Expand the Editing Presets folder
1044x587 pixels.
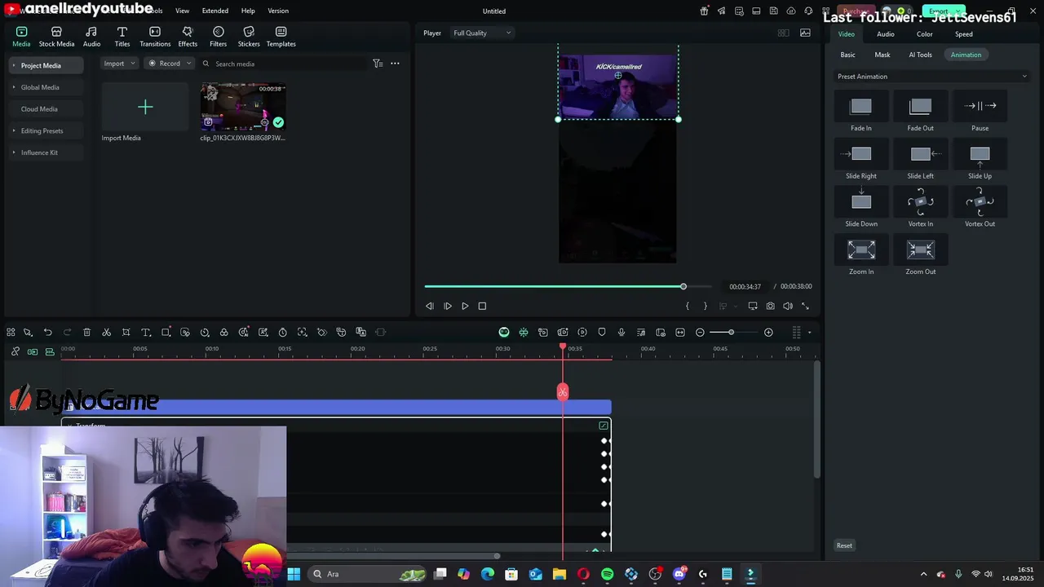click(42, 130)
